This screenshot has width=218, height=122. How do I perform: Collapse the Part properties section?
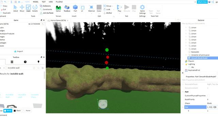point(183,92)
